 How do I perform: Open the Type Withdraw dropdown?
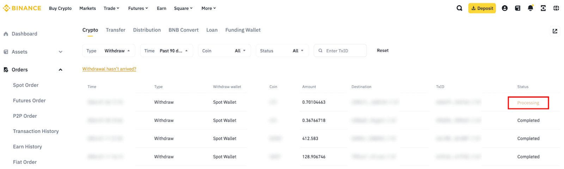pos(108,51)
